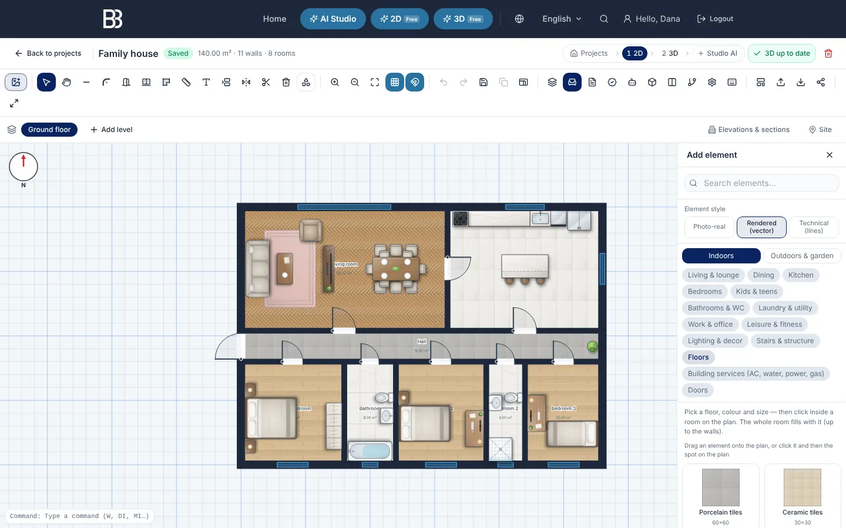Click Back to projects link
The image size is (846, 528).
[48, 53]
